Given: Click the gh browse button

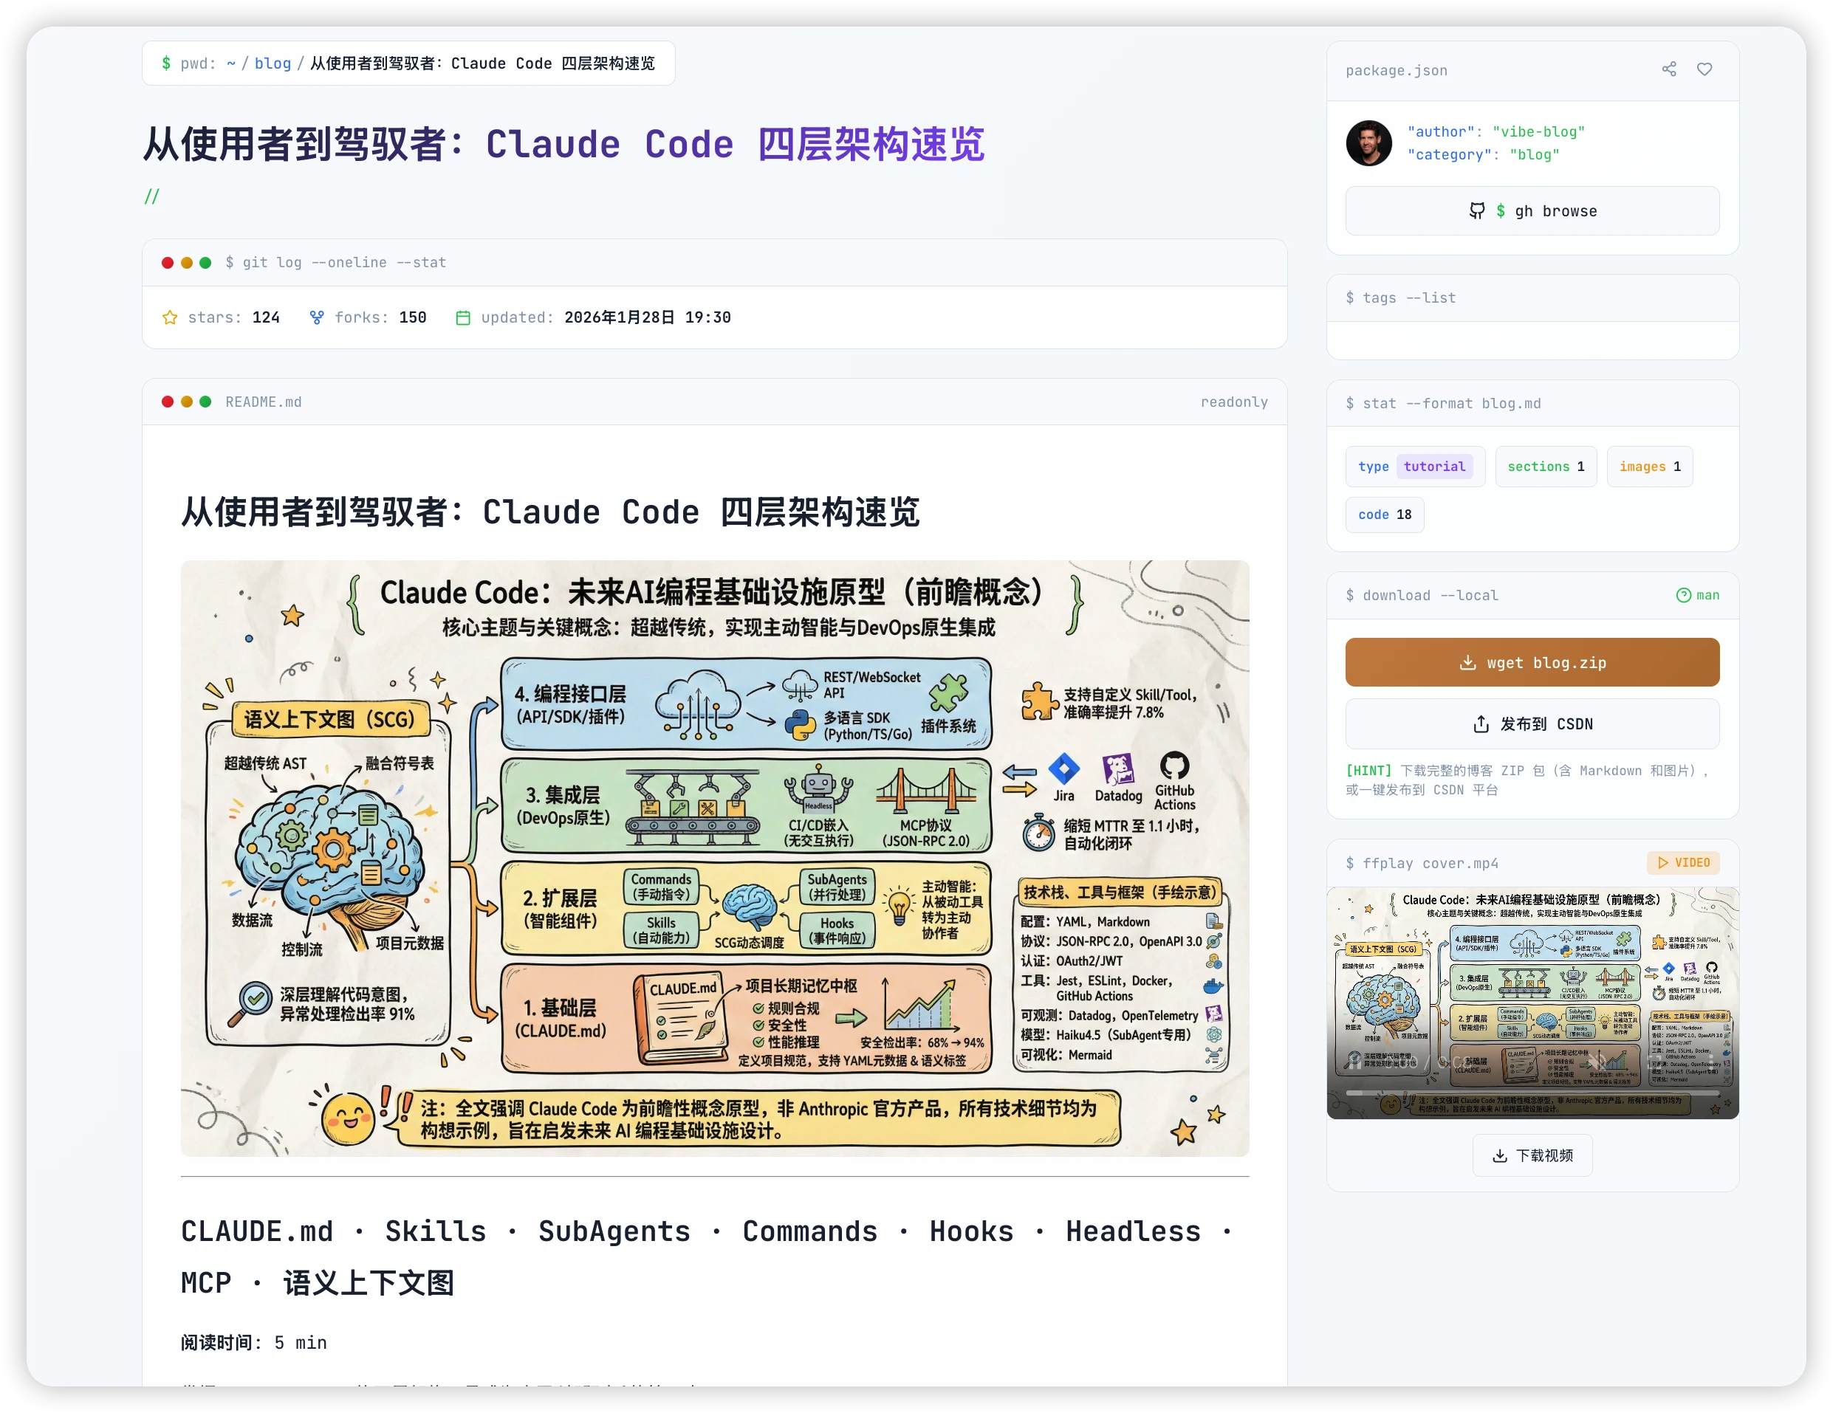Looking at the screenshot, I should 1532,210.
